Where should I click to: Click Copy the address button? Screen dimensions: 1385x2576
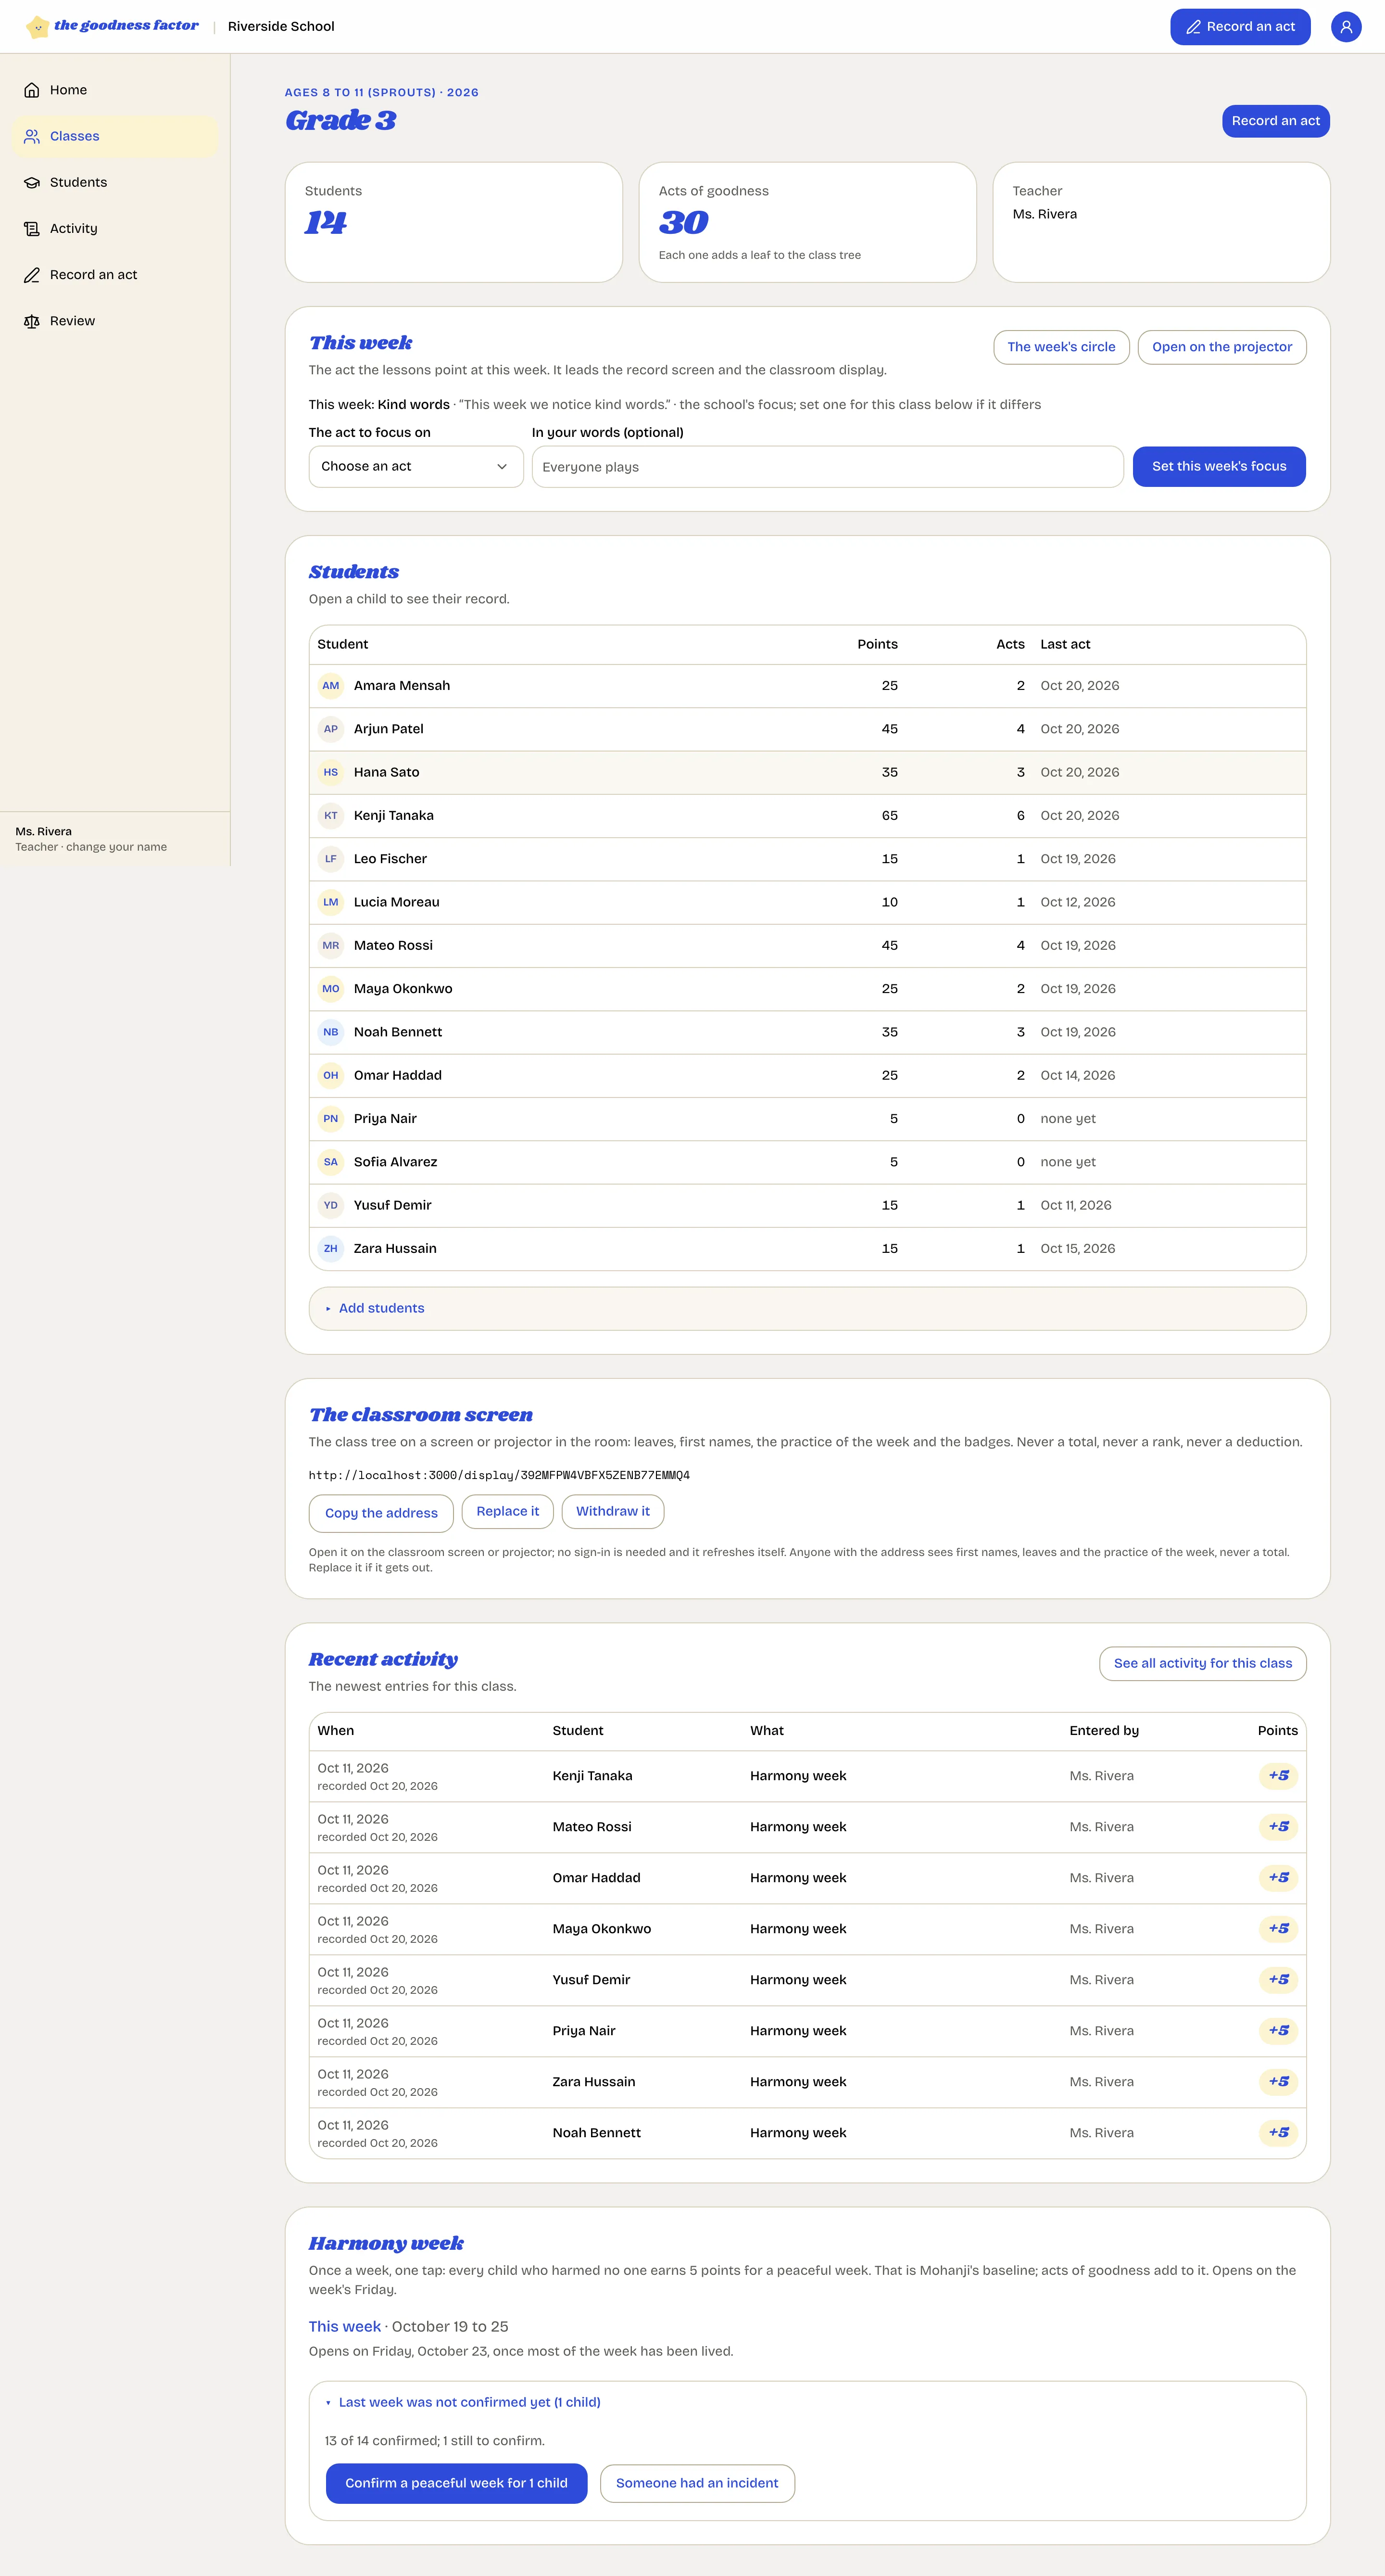pos(382,1513)
